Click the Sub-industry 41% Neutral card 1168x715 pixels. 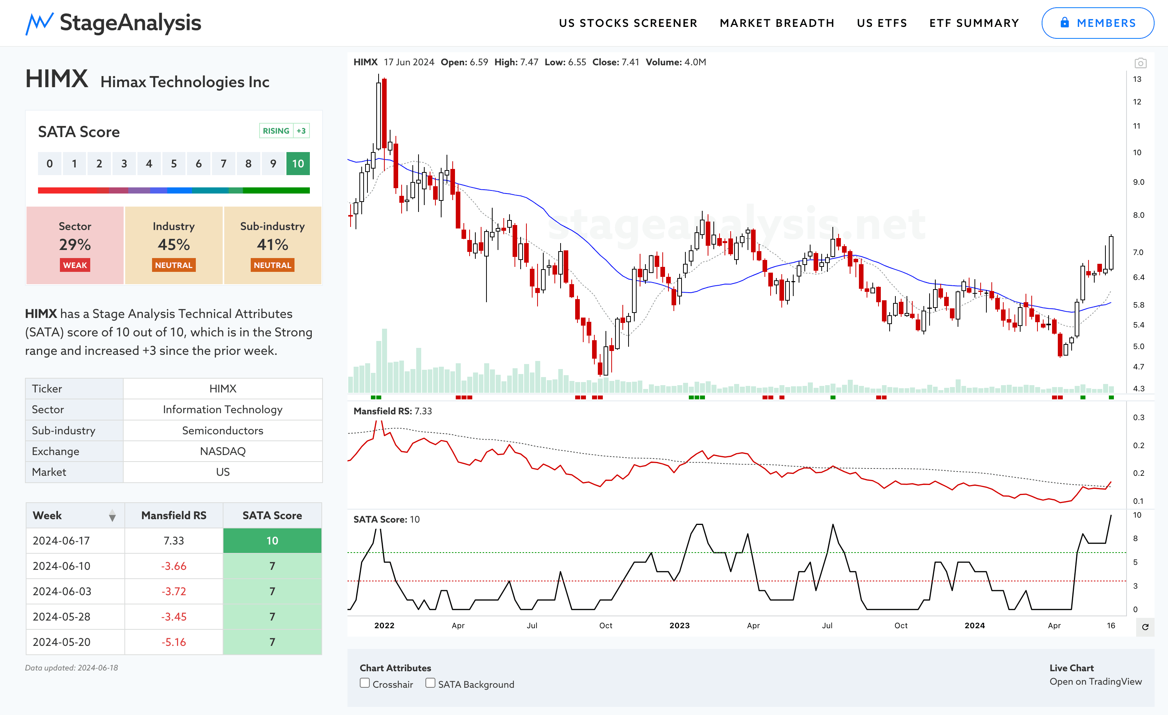273,245
